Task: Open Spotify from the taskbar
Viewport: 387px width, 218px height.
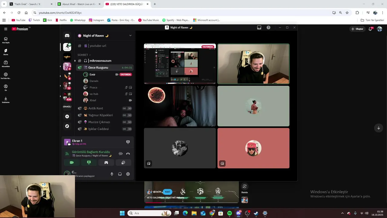Action: [229, 213]
